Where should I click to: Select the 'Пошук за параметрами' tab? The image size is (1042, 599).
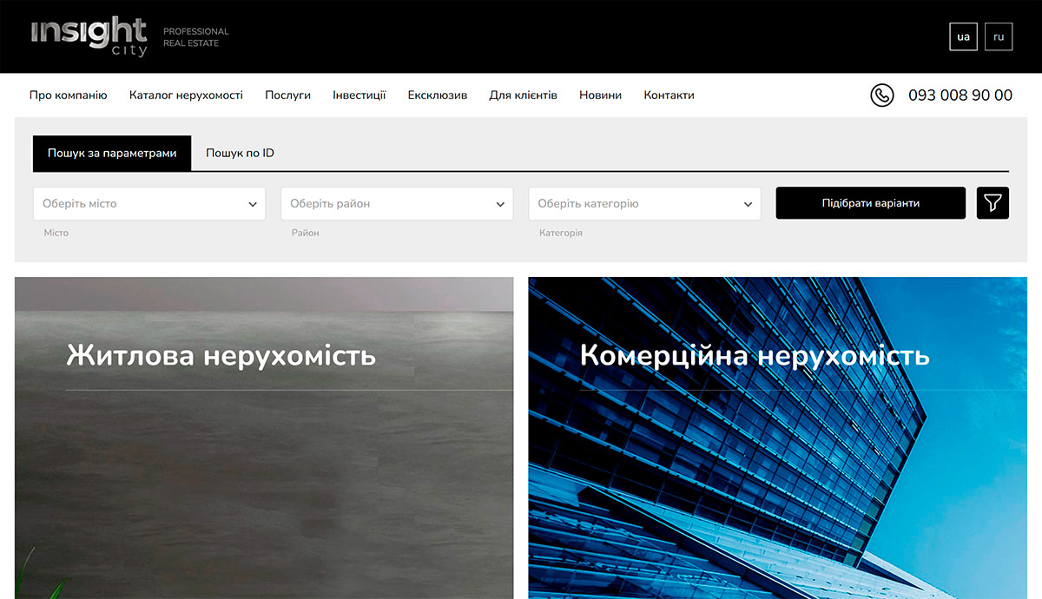point(112,153)
